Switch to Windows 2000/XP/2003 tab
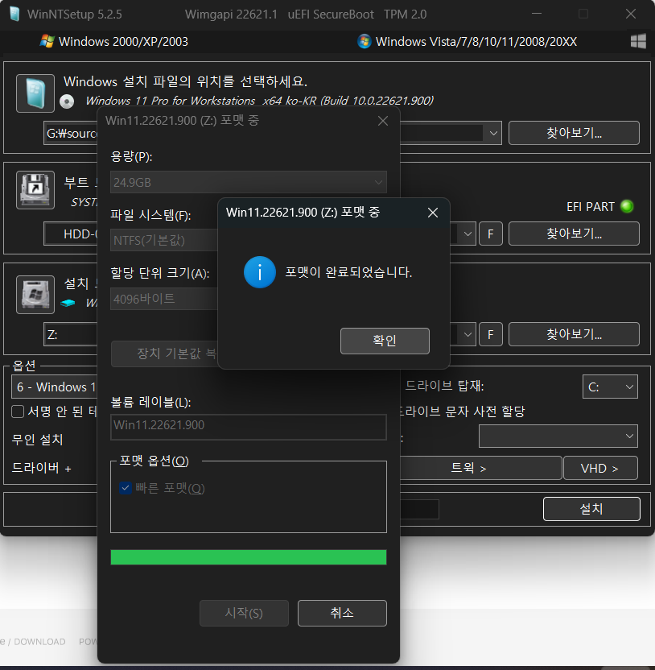The image size is (655, 670). 113,41
